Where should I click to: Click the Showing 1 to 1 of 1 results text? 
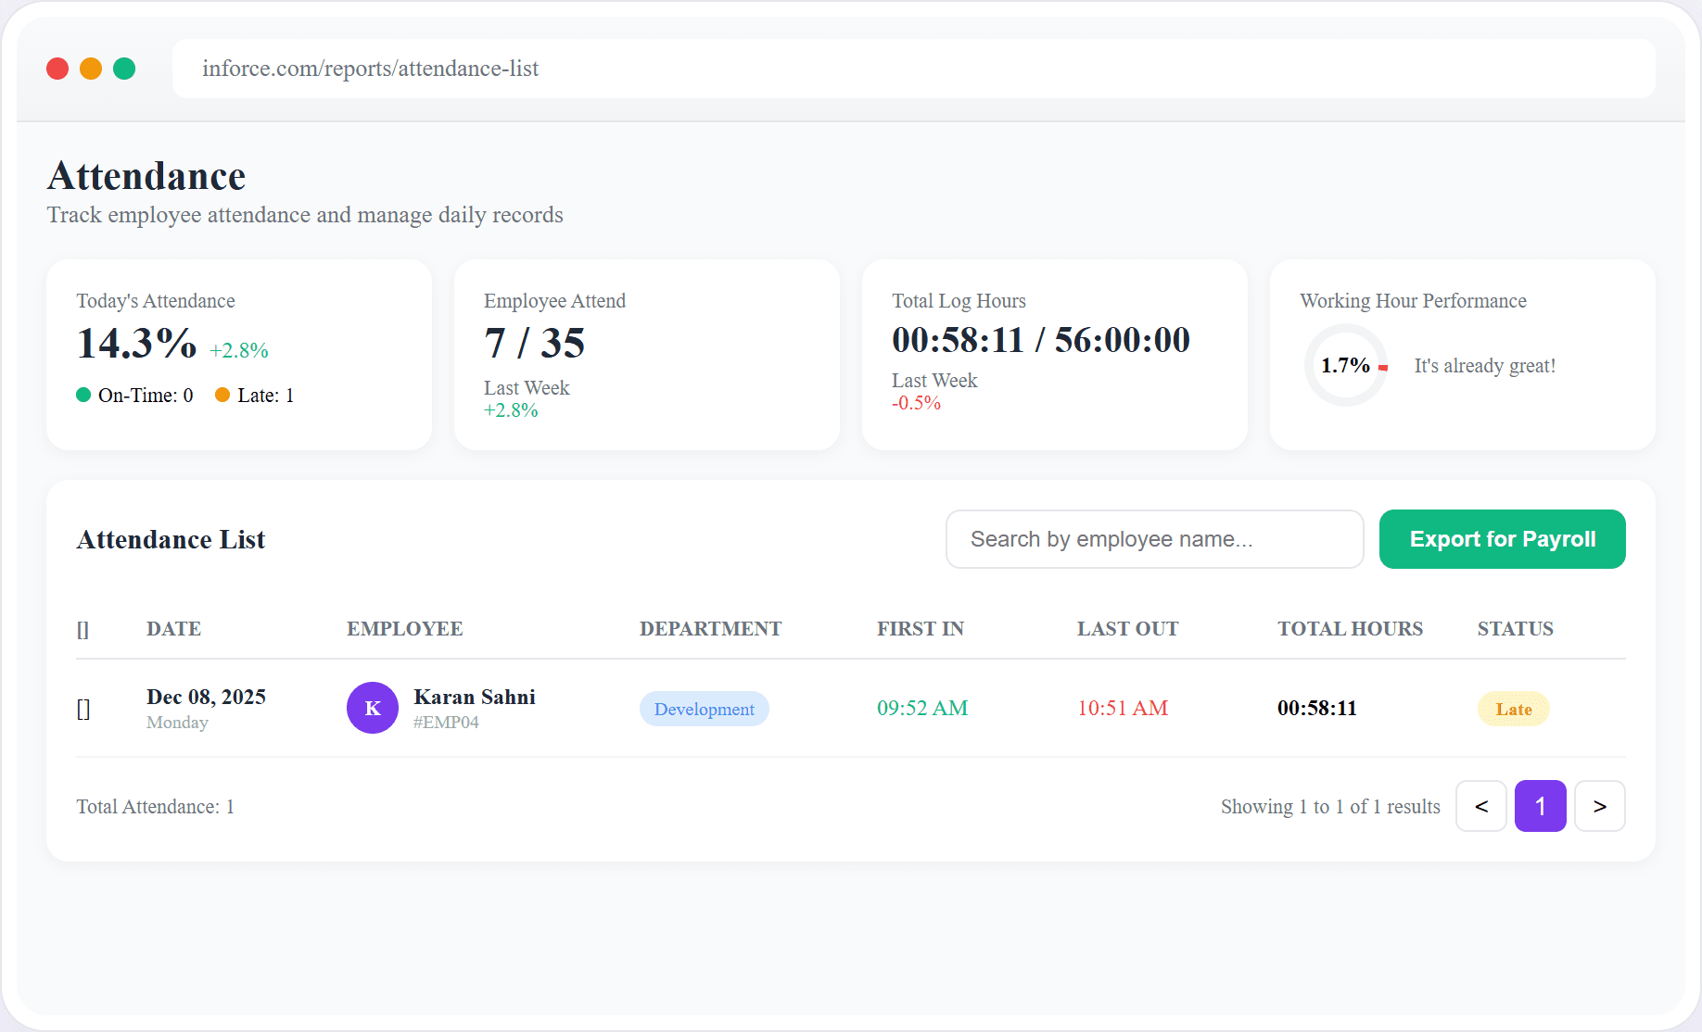point(1330,807)
